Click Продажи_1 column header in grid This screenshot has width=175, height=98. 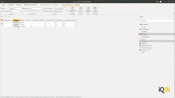[60, 20]
